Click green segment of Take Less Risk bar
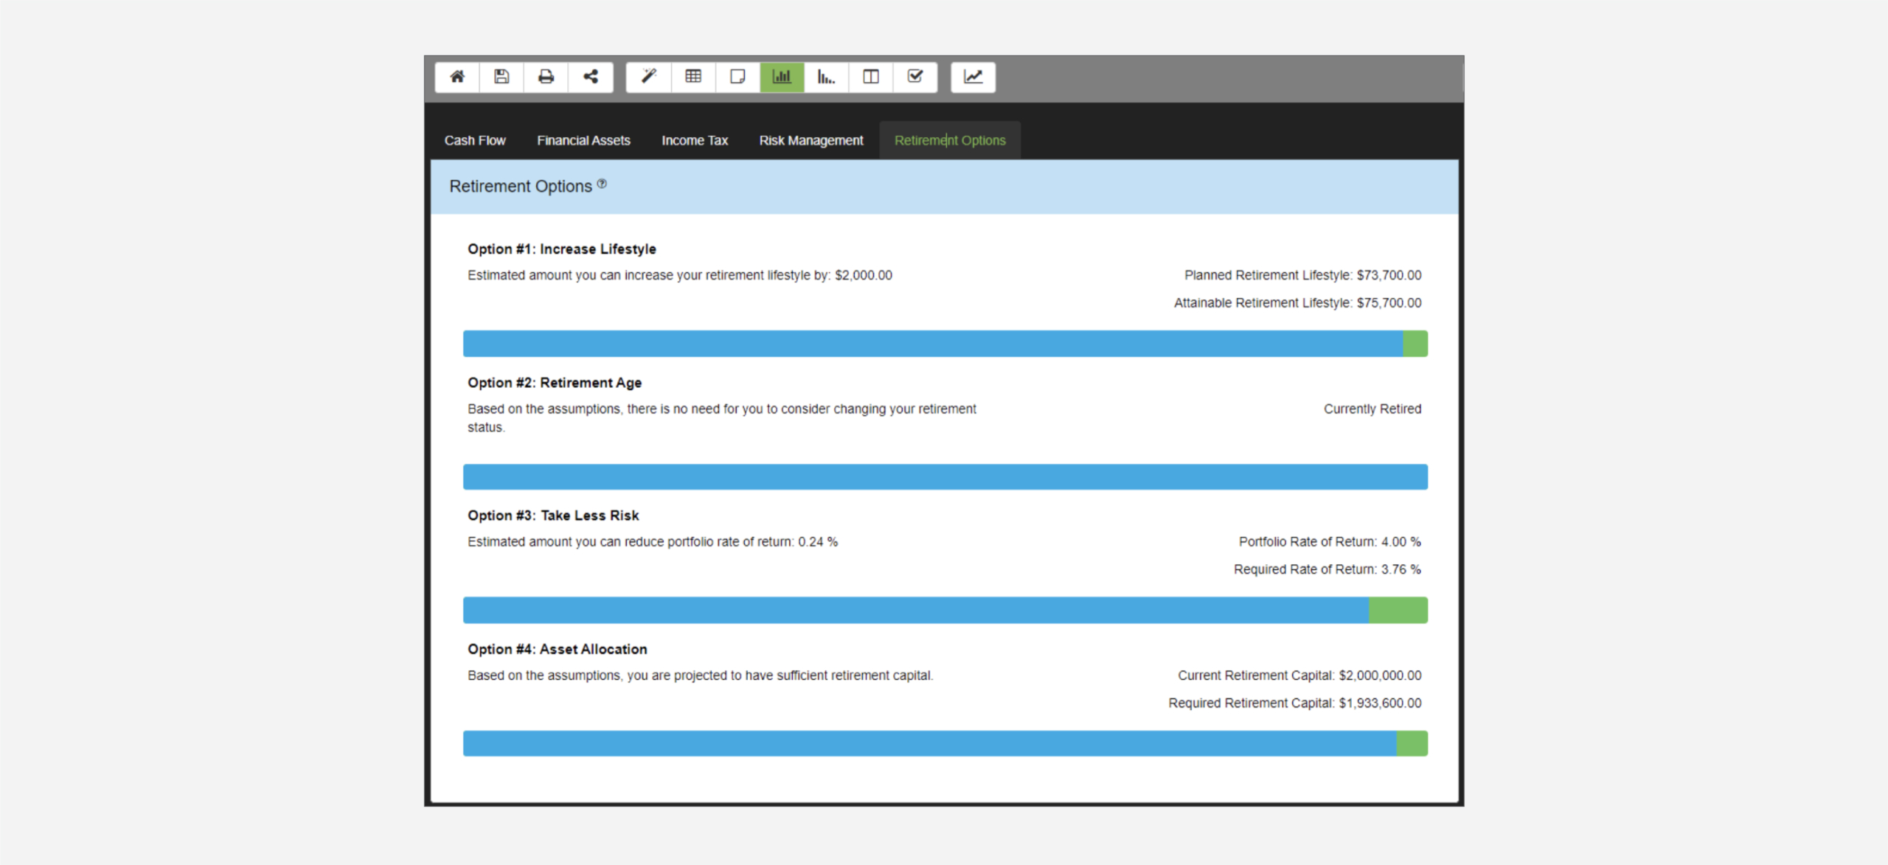The width and height of the screenshot is (1888, 865). (1398, 611)
